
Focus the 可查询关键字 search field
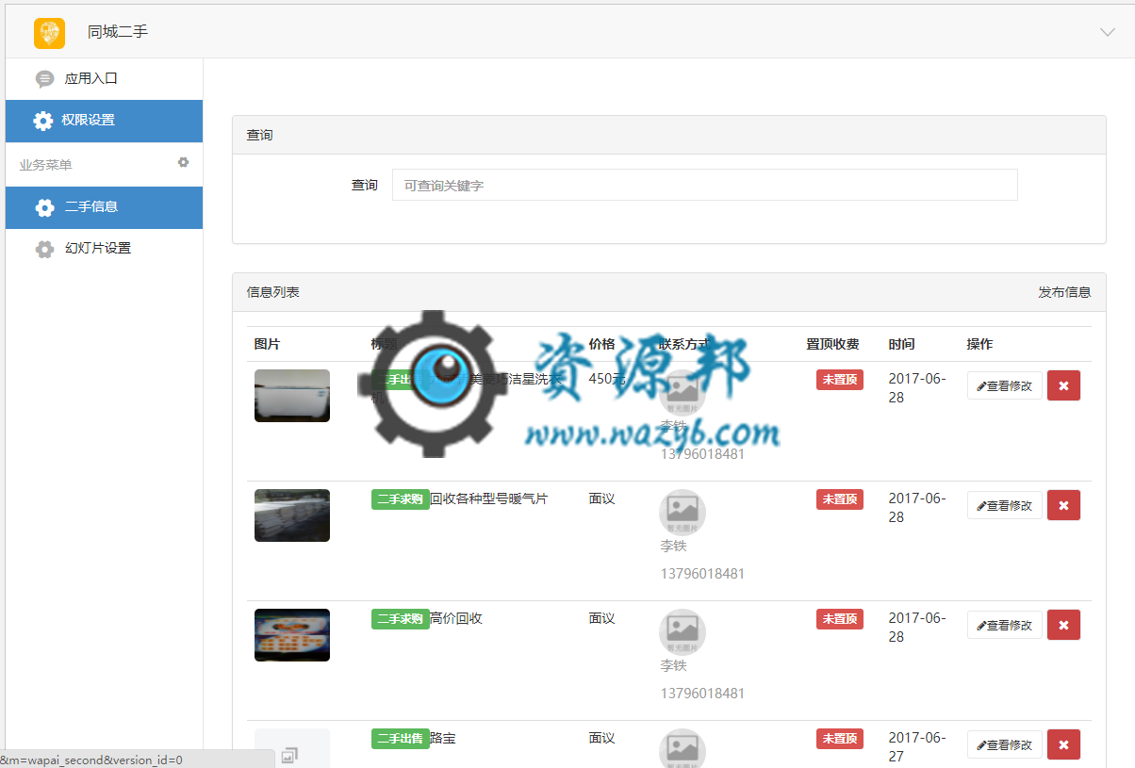(x=705, y=185)
